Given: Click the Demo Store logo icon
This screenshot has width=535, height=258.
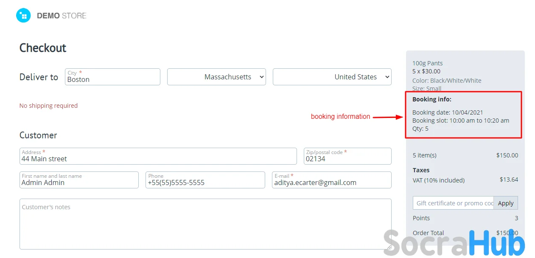Looking at the screenshot, I should pos(23,16).
